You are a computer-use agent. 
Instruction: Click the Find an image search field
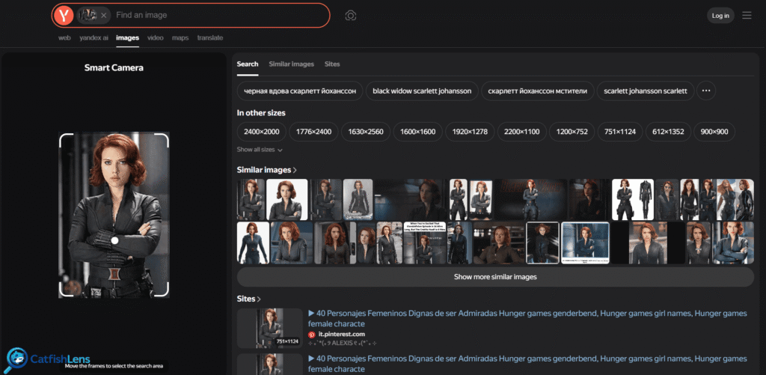click(220, 15)
